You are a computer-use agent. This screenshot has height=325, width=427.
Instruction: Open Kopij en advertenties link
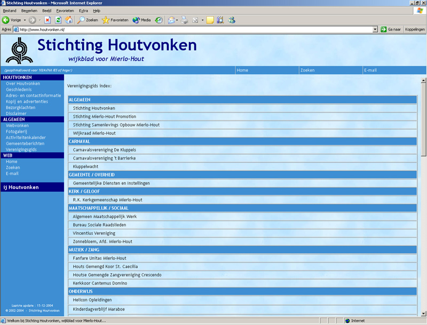coord(27,101)
